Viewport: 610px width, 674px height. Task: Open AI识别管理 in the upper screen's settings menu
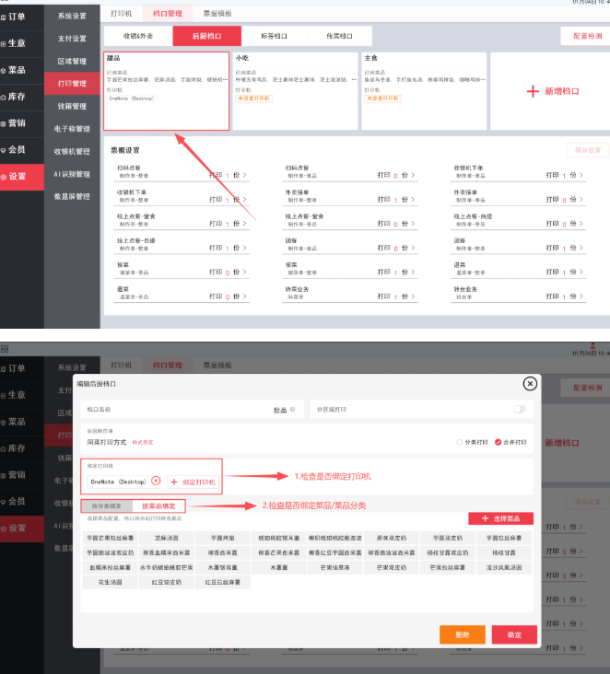pos(72,174)
